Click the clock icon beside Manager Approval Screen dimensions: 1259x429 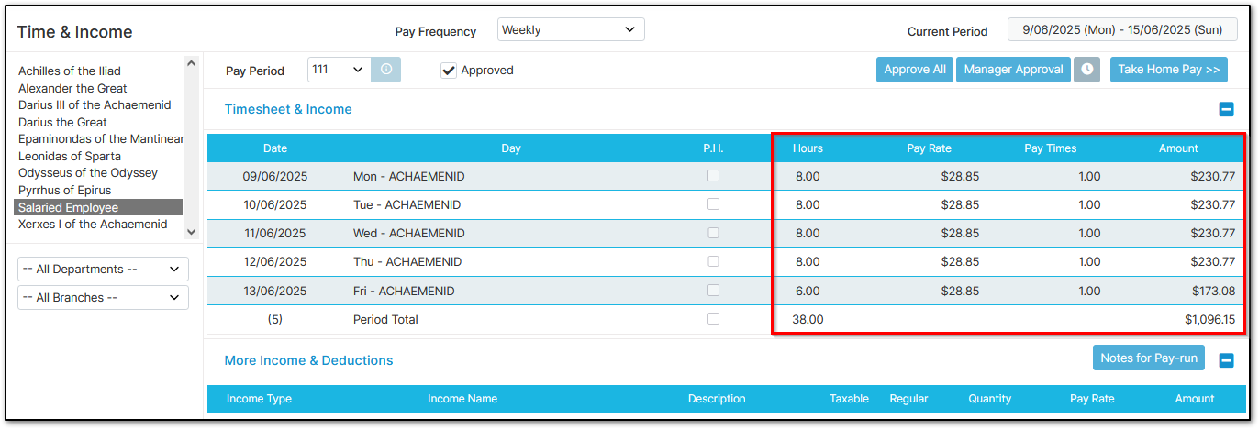(x=1086, y=70)
